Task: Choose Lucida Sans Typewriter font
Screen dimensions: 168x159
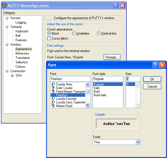Action: [x=68, y=102]
